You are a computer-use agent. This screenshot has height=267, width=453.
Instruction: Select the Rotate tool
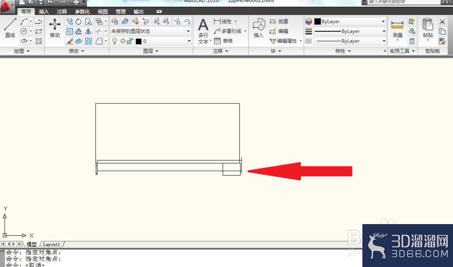[78, 22]
